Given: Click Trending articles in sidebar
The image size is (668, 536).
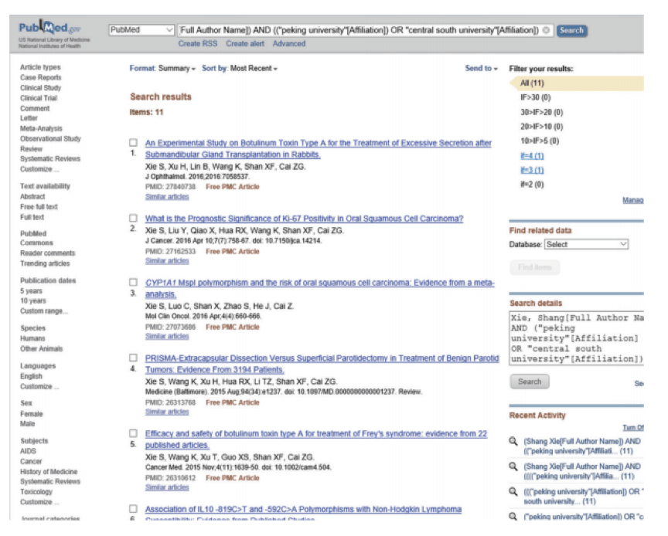Looking at the screenshot, I should pos(45,263).
